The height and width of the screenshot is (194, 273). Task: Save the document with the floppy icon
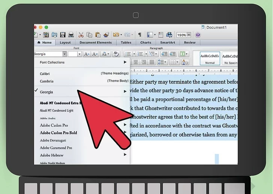[63, 35]
